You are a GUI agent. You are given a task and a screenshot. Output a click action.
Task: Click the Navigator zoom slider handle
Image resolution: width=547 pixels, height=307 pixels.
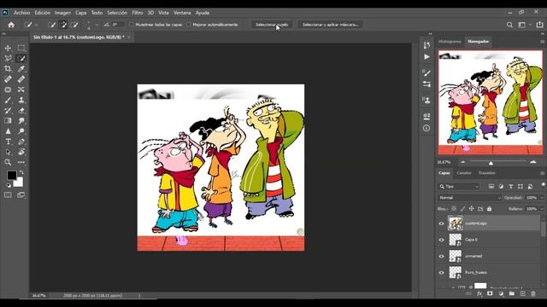[491, 163]
